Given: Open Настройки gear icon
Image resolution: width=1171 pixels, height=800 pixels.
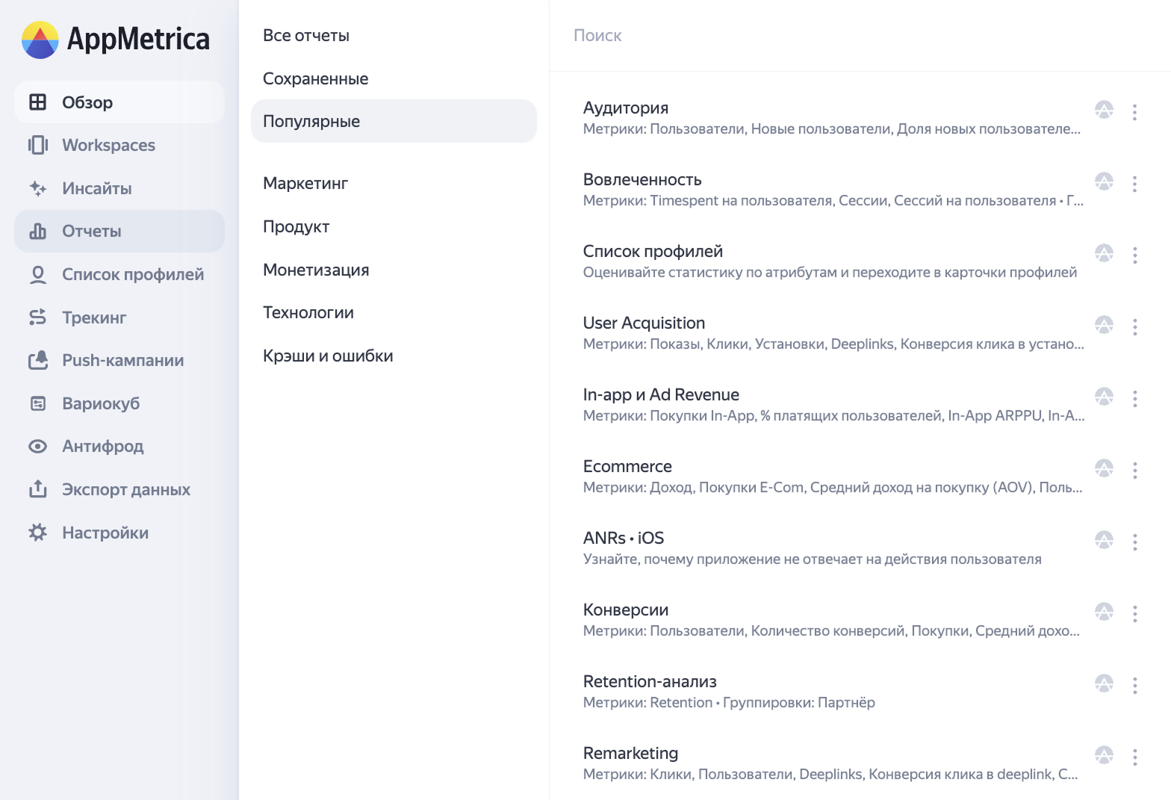Looking at the screenshot, I should 37,533.
